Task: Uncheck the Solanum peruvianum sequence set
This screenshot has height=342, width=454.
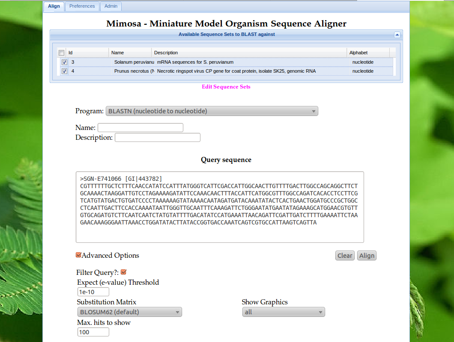Action: pos(64,62)
